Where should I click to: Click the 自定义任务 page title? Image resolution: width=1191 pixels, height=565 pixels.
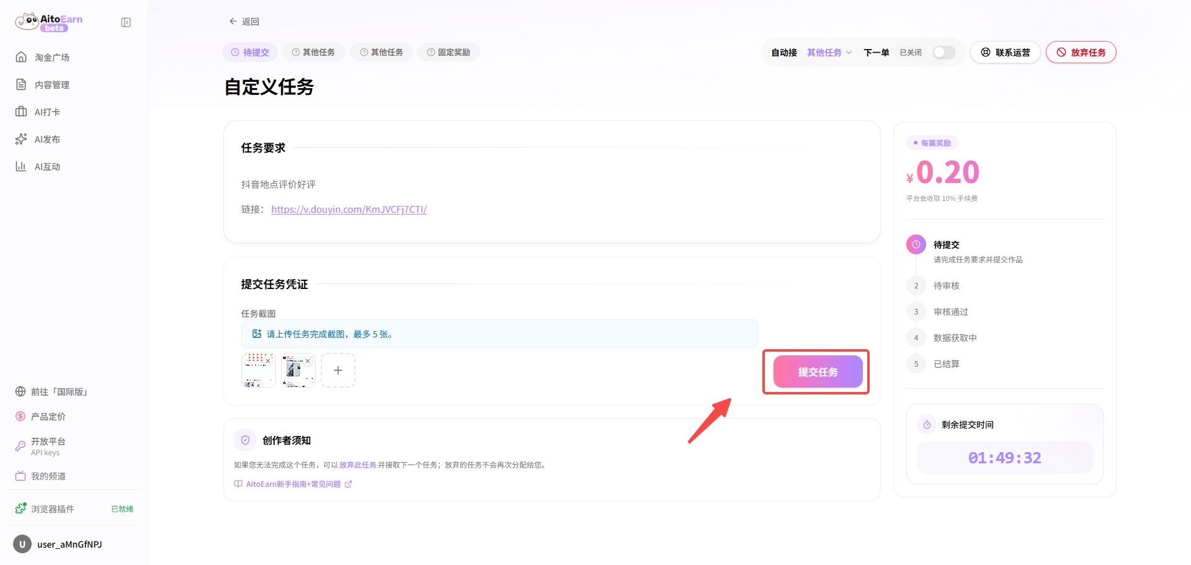[269, 87]
